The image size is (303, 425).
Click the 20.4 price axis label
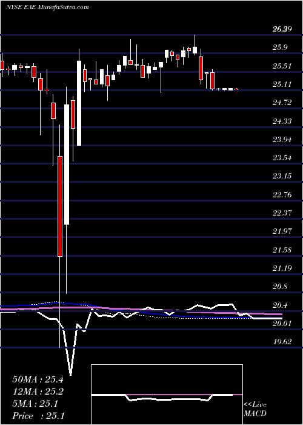click(281, 305)
